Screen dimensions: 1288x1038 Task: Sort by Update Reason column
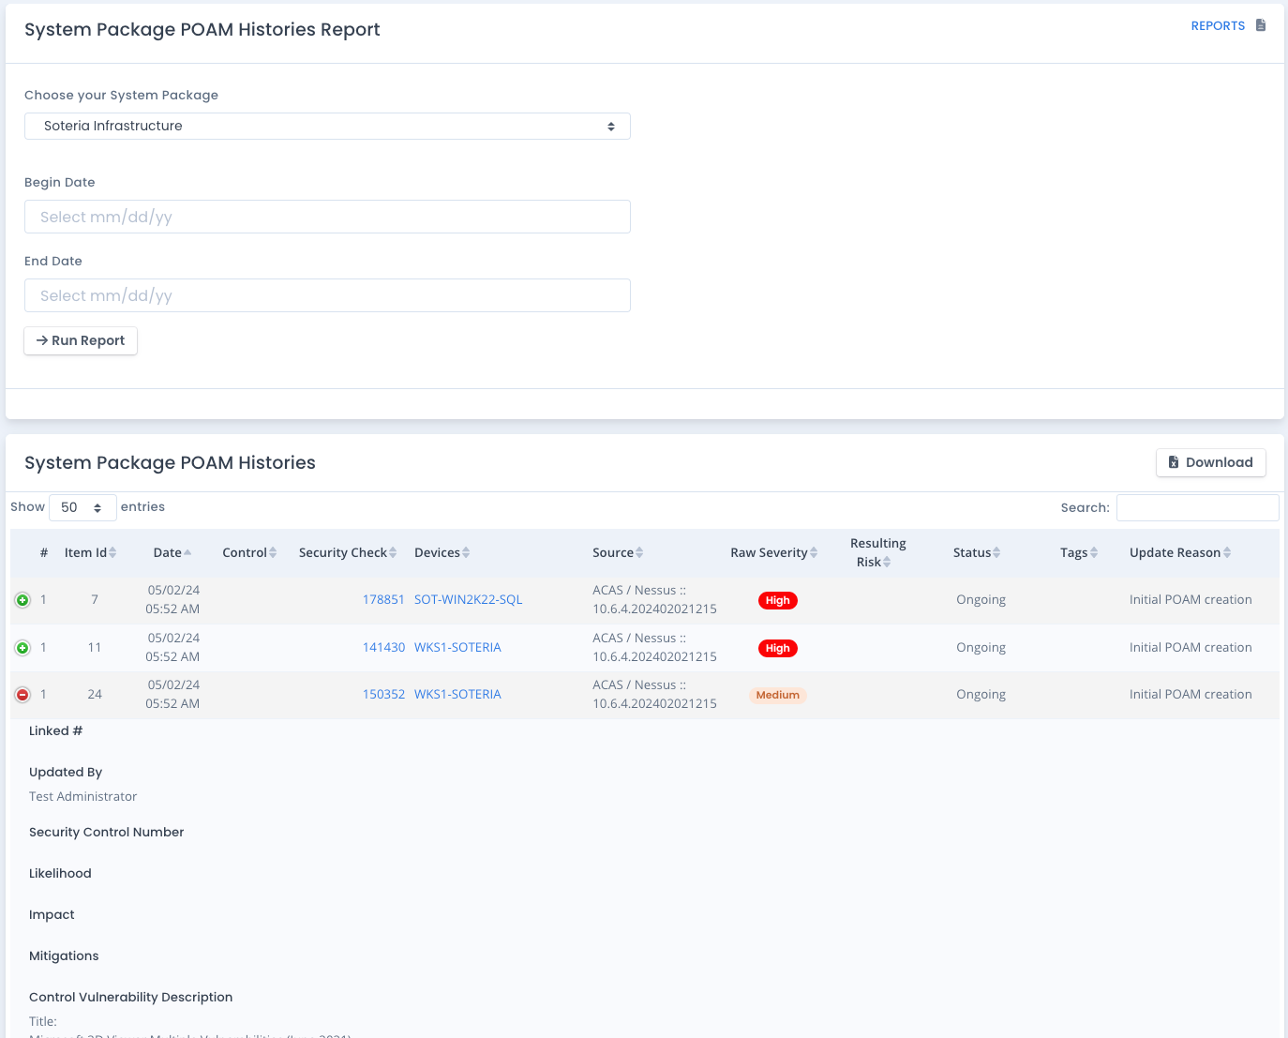point(1180,553)
